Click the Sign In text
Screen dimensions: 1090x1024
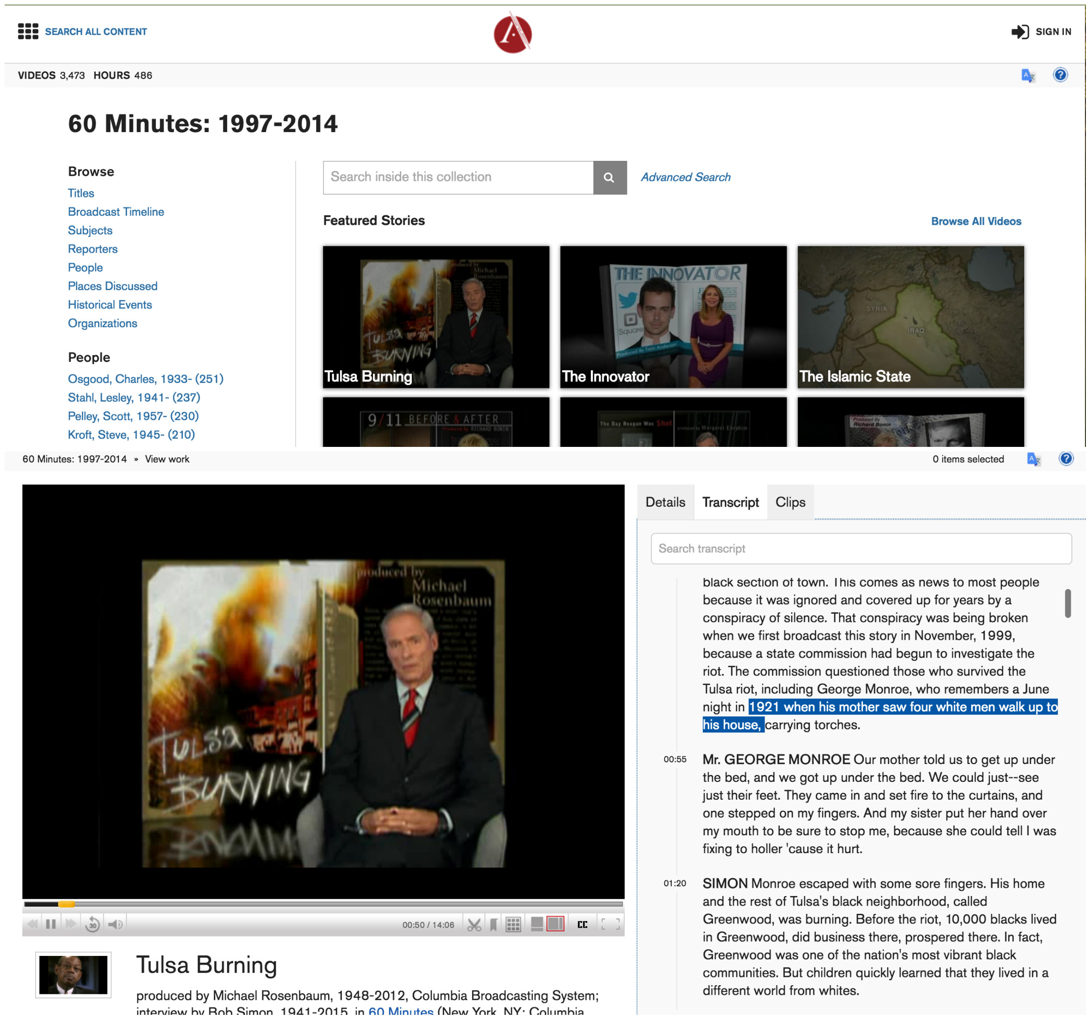(x=1053, y=32)
